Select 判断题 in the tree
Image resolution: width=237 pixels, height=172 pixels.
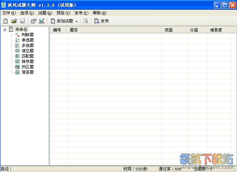28,35
